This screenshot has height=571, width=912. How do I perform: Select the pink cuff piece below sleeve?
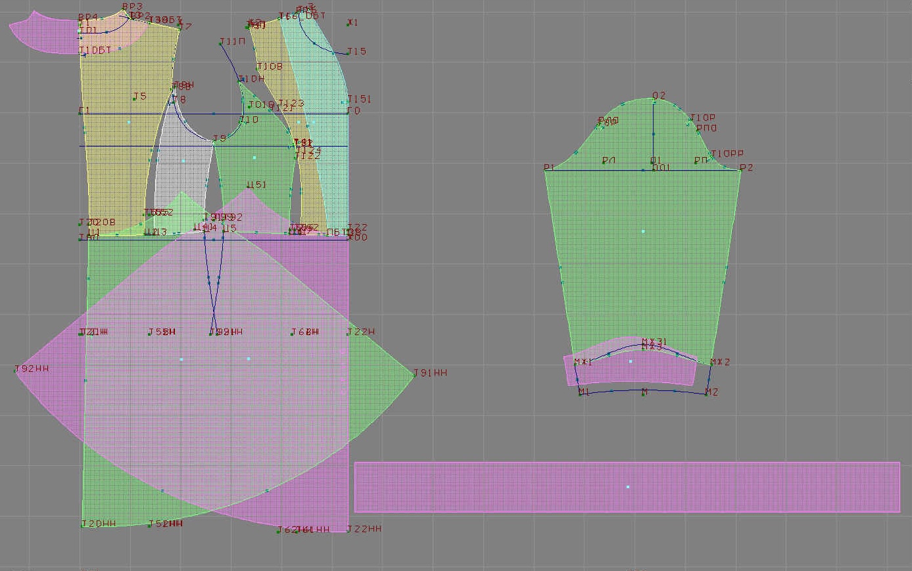point(630,369)
